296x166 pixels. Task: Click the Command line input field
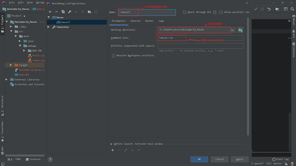[200, 38]
